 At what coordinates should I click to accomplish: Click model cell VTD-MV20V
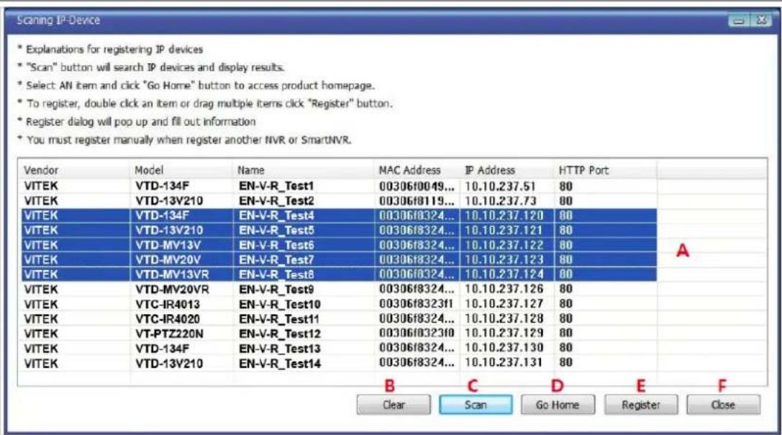(168, 260)
